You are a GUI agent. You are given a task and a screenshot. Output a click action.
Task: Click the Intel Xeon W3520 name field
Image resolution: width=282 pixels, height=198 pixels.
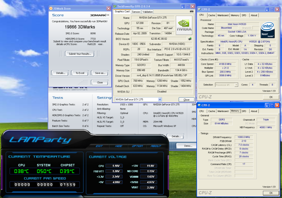pos(237,24)
